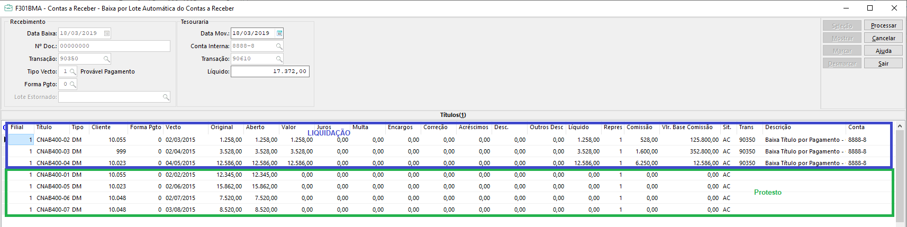Click due date 03/08/2015 cell

[x=180, y=210]
